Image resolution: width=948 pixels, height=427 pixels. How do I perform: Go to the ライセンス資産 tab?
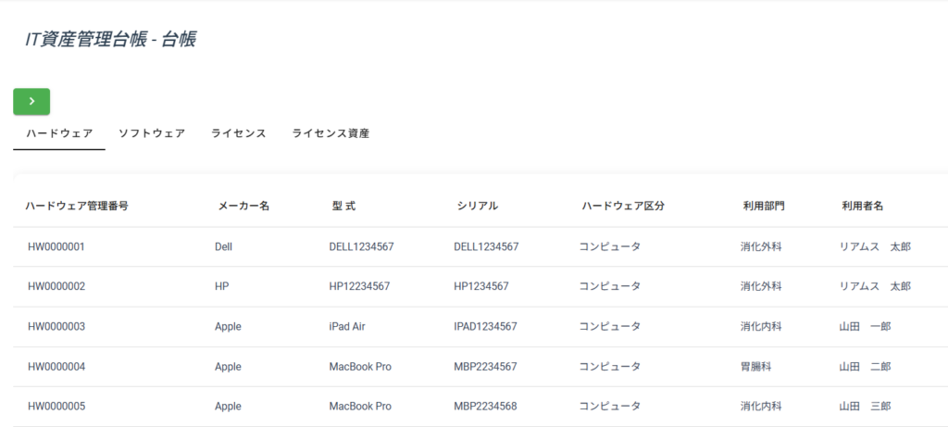[331, 133]
